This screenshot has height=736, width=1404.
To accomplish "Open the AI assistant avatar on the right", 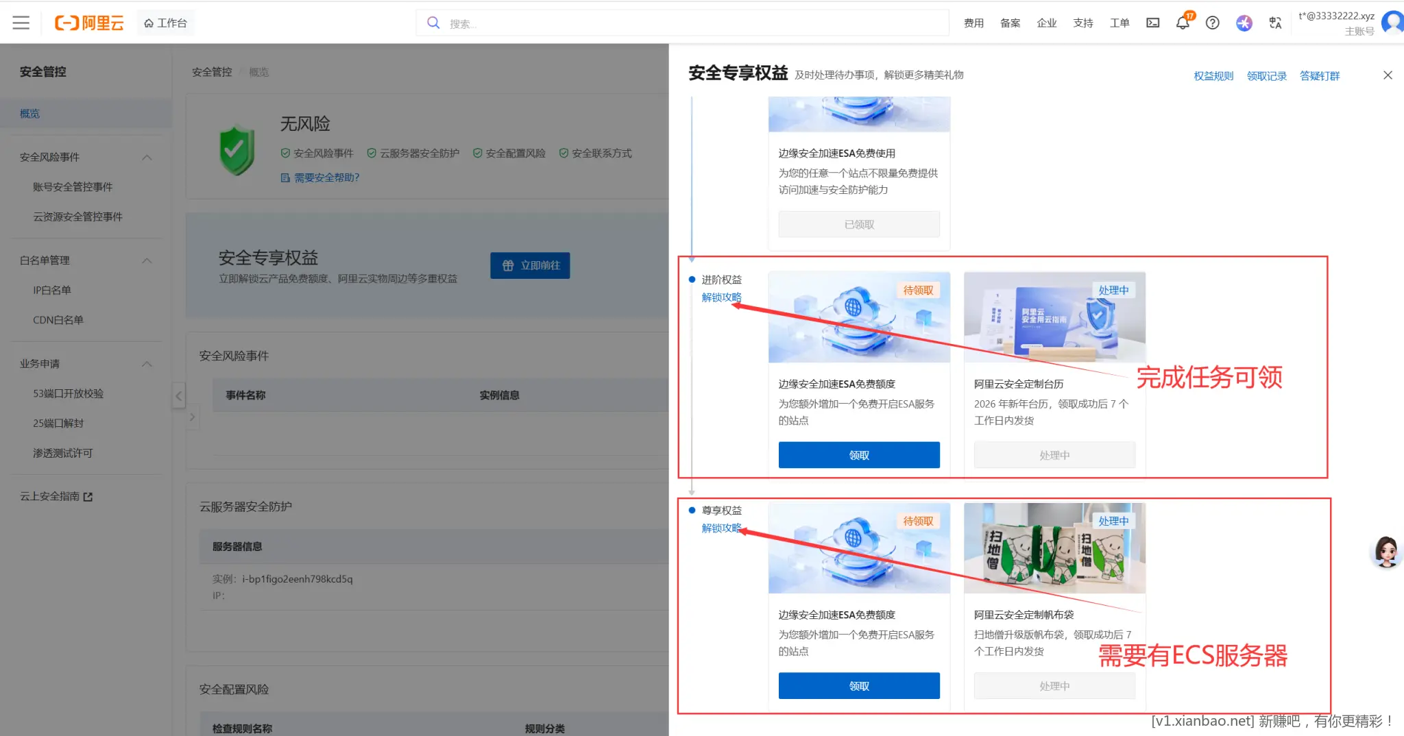I will [1386, 552].
